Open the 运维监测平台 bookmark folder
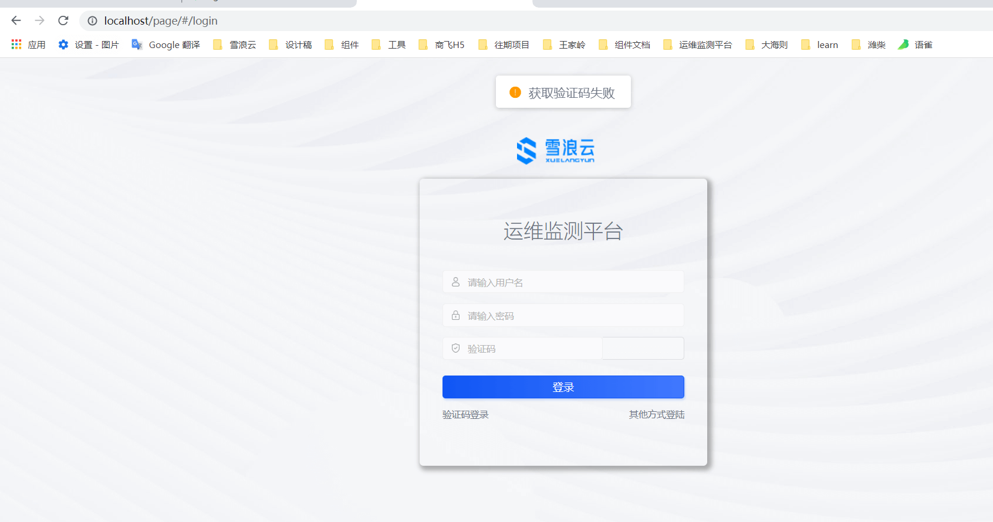 (x=697, y=45)
